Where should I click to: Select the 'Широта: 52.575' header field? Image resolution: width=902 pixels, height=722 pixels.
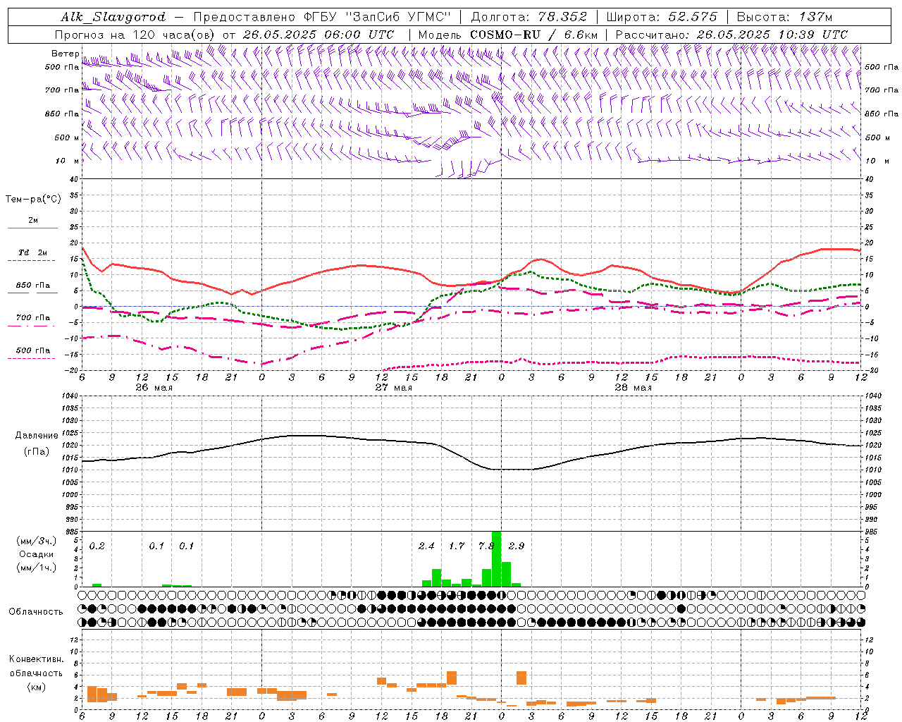click(662, 17)
